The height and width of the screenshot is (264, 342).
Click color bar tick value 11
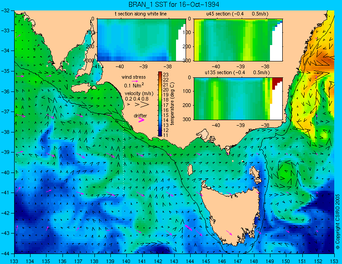click(x=166, y=135)
